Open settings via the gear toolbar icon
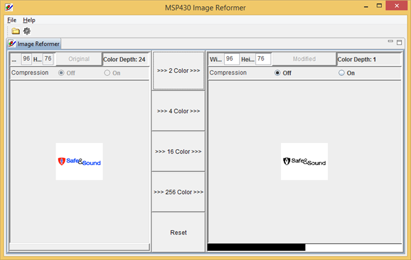 point(27,31)
